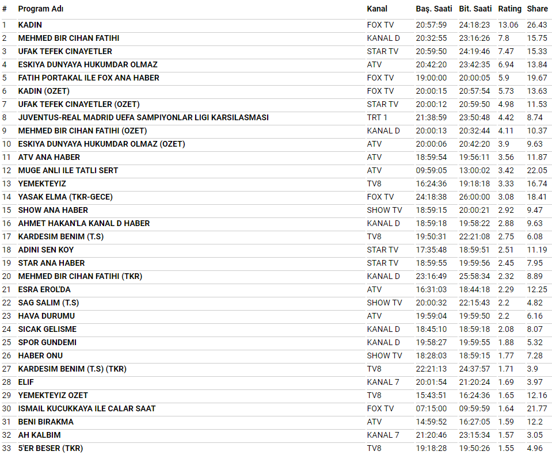
Task: Select the TRT 1 channel cell
Action: (x=377, y=117)
